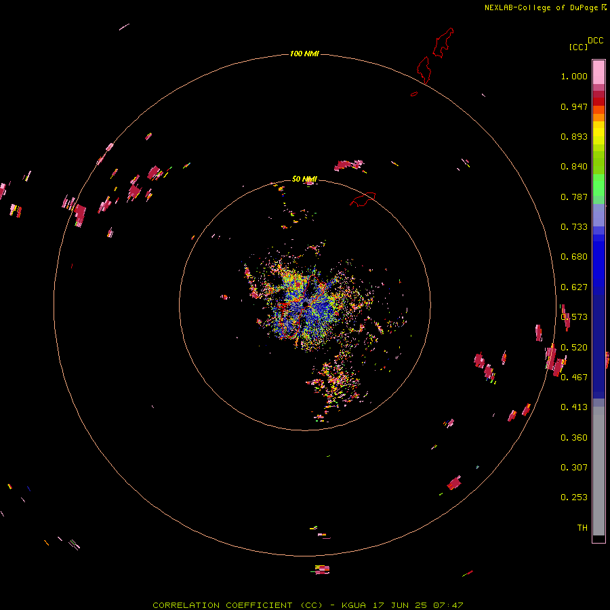Pick the periwinkle light-blue segment of the color bar
610x610 pixels.
(598, 215)
